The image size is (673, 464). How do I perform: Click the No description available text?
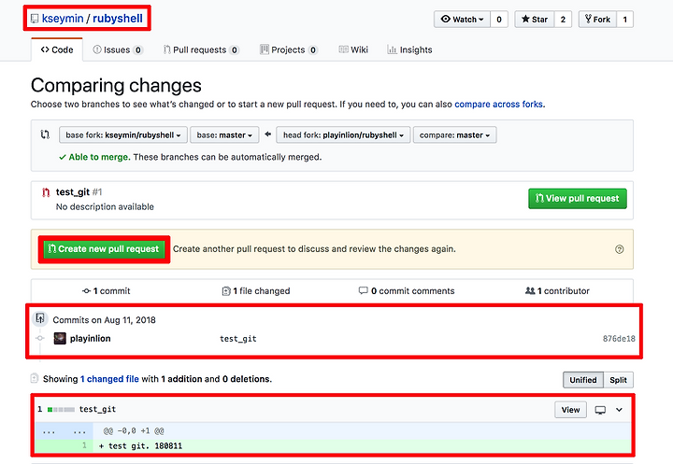105,206
